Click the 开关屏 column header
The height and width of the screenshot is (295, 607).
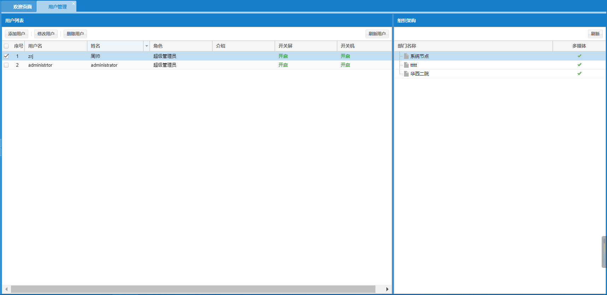[x=306, y=46]
